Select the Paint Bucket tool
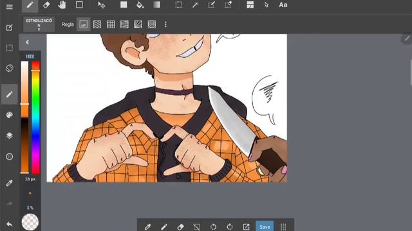Screen dimensions: 412x231 pyautogui.click(x=140, y=5)
